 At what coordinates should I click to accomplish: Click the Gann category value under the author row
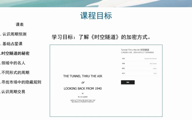click(x=155, y=68)
